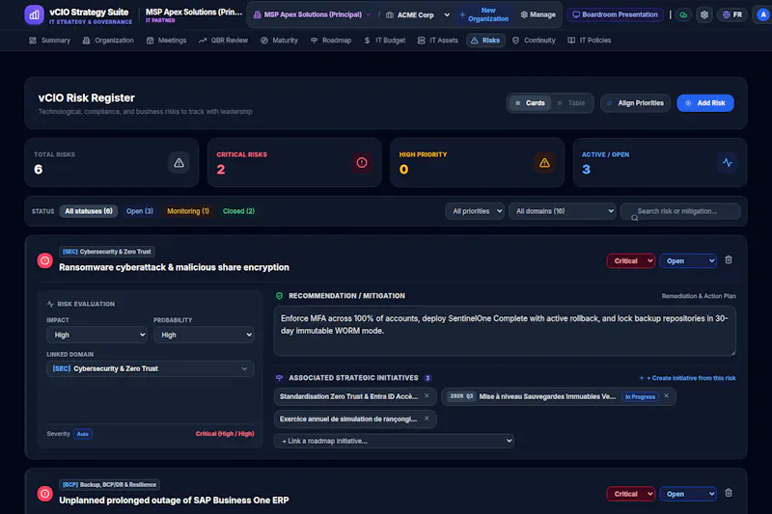Screen dimensions: 772x514
Task: Click the Active / Open pulse icon
Action: pyautogui.click(x=728, y=163)
